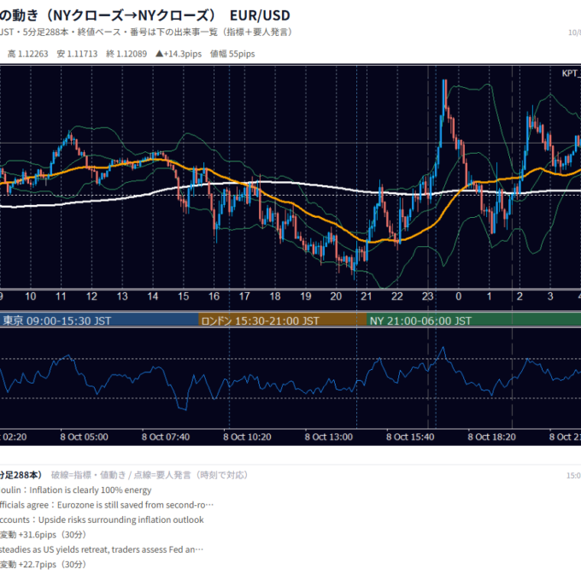Click hour label 16 on the hour axis
The image size is (581, 581).
coord(214,296)
